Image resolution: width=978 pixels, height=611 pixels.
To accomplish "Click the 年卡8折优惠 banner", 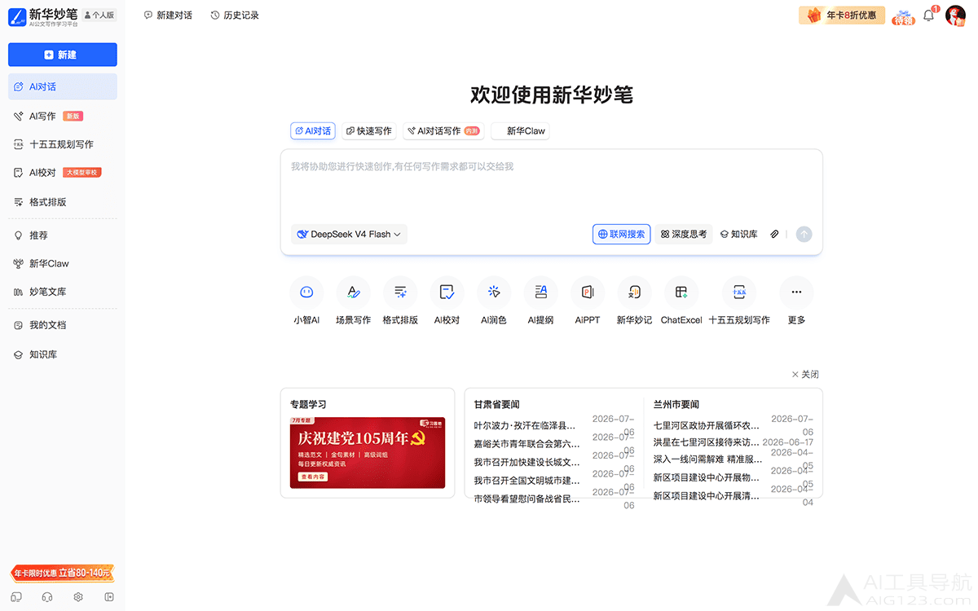I will (842, 15).
